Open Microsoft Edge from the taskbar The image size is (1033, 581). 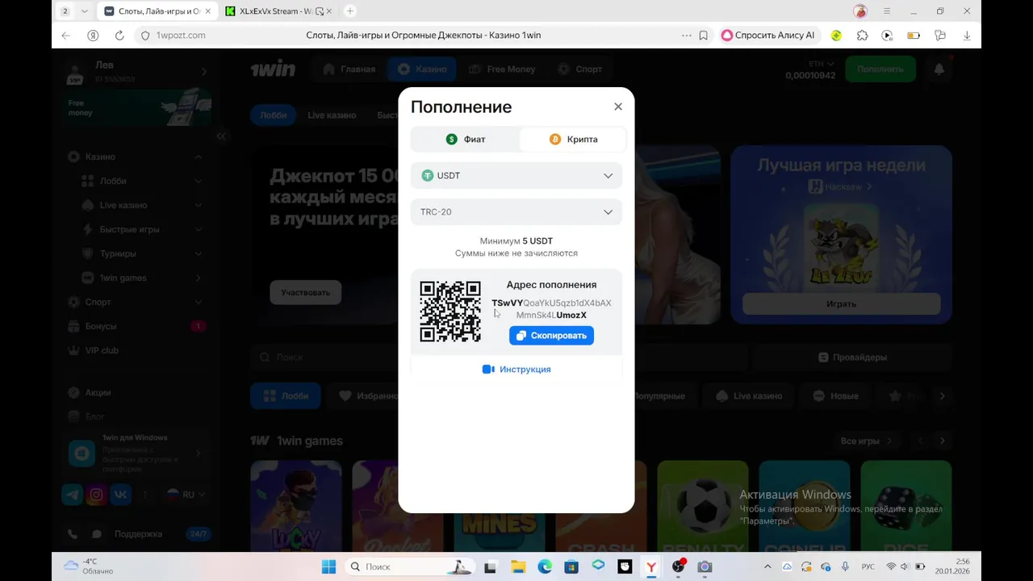pyautogui.click(x=545, y=566)
